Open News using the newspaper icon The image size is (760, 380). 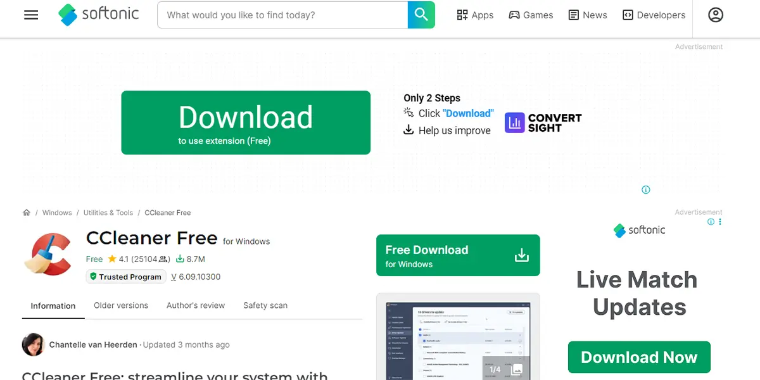tap(574, 15)
